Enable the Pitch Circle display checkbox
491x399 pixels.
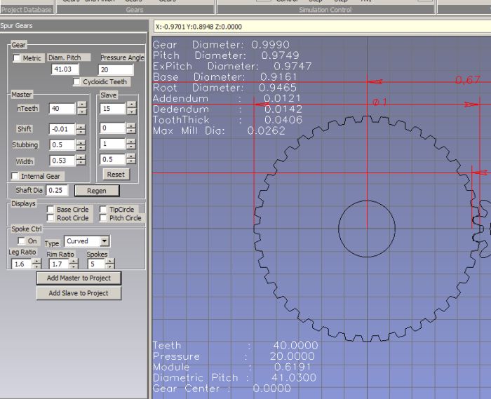103,218
